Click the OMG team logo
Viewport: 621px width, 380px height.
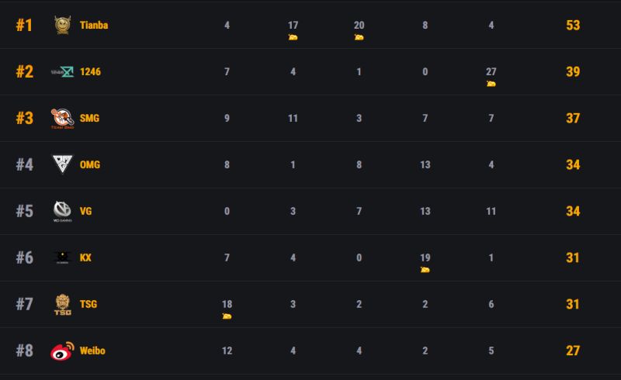[x=63, y=164]
